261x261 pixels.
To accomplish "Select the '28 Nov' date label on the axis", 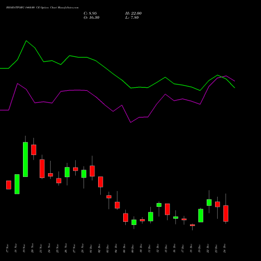I will point(82,248).
